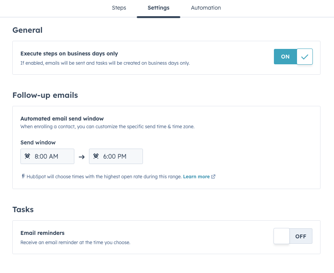Click the white knob on the Email reminders switch
This screenshot has height=273, width=334.
tap(281, 236)
